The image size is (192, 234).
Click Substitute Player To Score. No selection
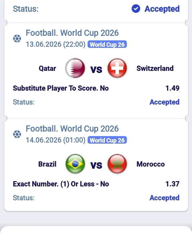(61, 88)
